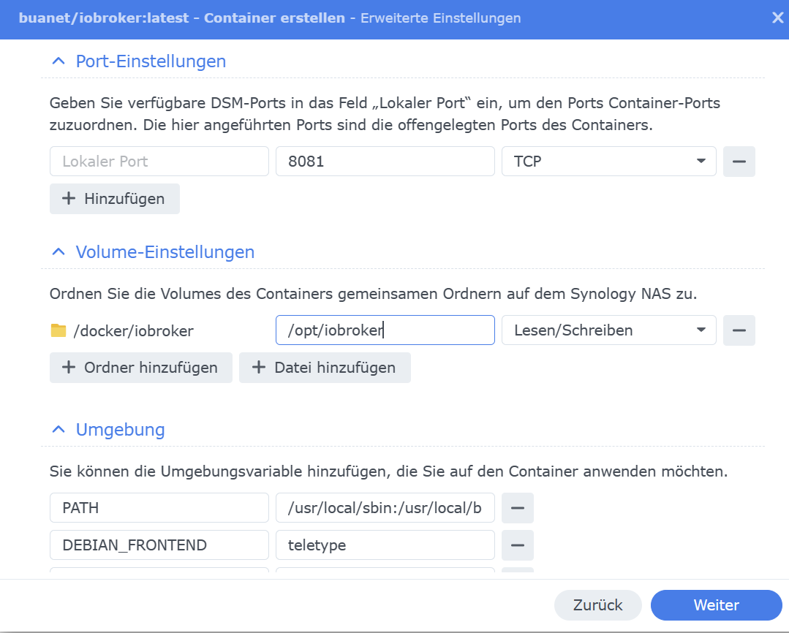Click the PATH value field
Viewport: 789px width, 633px height.
pyautogui.click(x=385, y=508)
